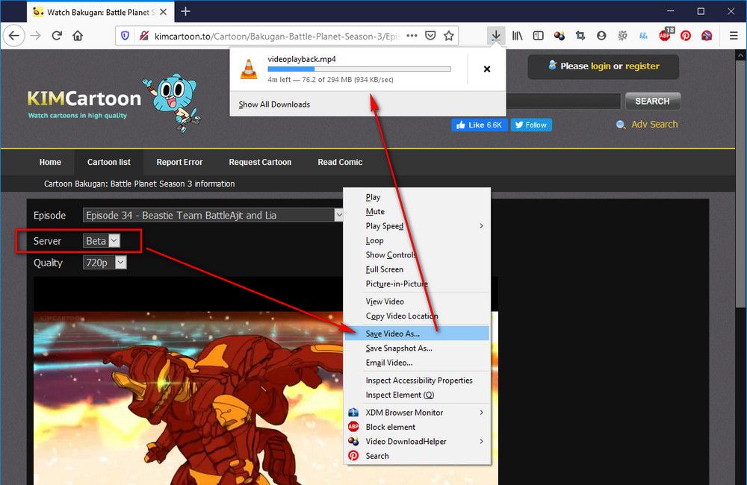This screenshot has width=747, height=485.
Task: Select Copy Video Location
Action: (x=417, y=316)
